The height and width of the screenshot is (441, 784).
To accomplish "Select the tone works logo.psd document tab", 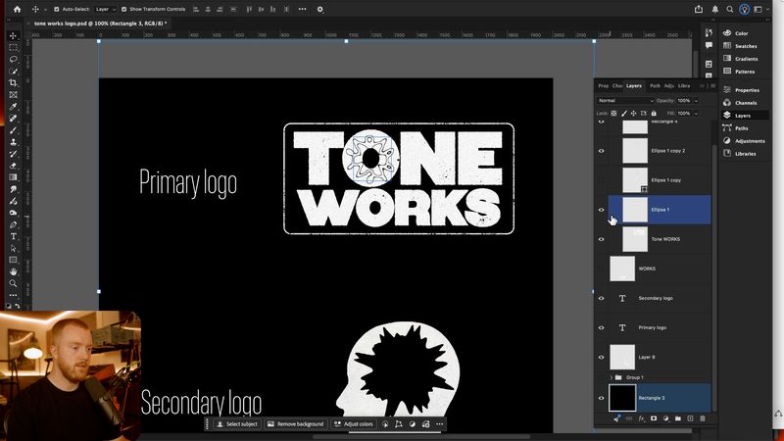I will tap(100, 24).
